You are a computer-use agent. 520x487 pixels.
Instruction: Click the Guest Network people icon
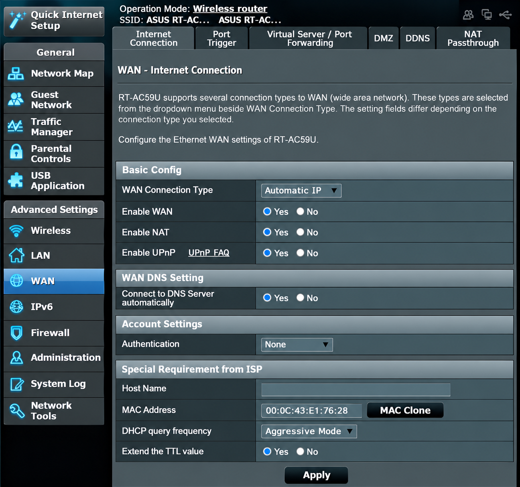[16, 99]
